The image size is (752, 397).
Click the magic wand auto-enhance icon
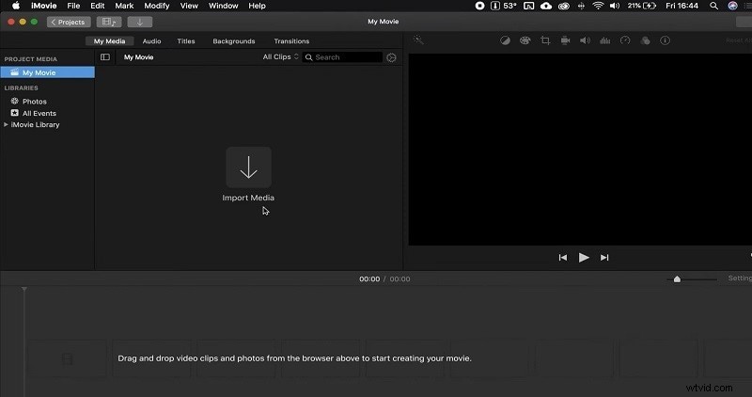pyautogui.click(x=418, y=40)
